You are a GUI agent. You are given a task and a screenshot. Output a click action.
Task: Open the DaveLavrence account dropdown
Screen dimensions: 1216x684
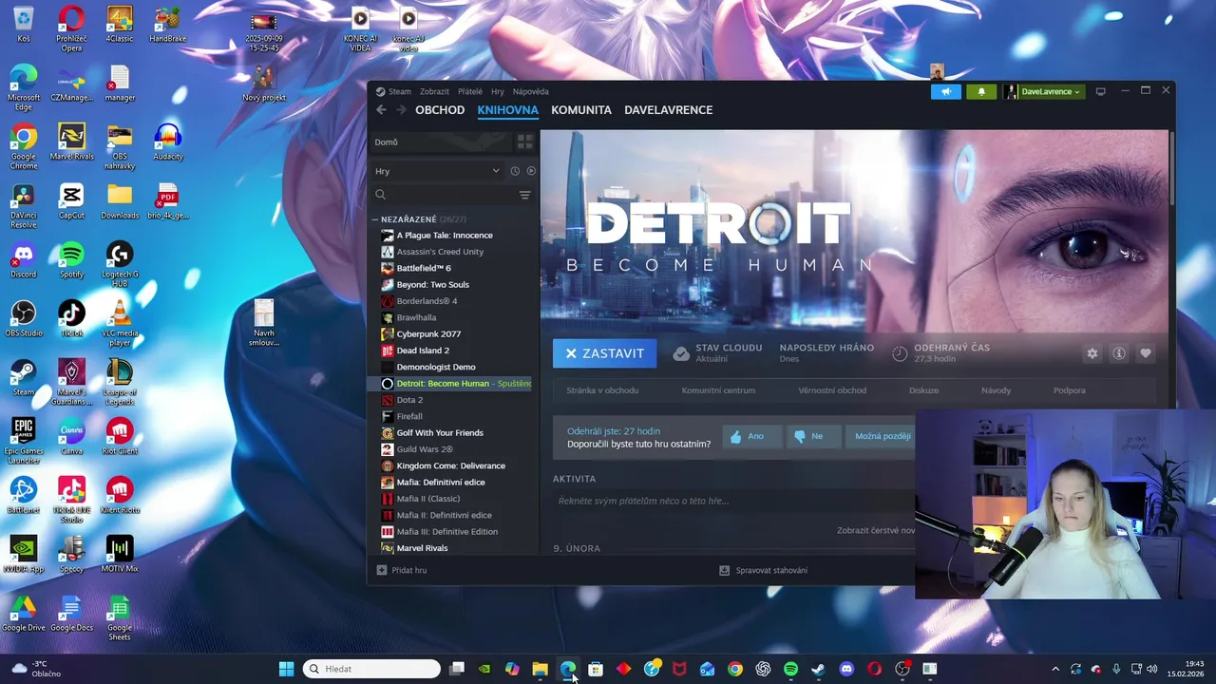(x=1044, y=91)
